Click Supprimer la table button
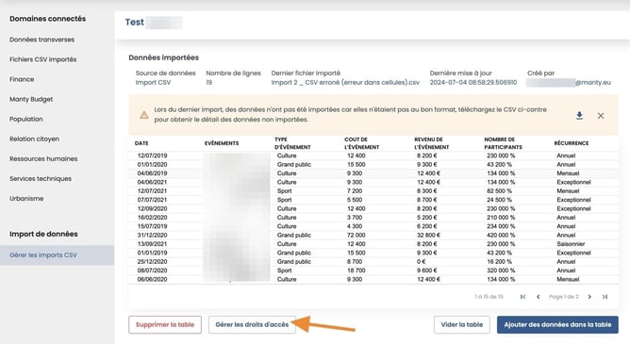The width and height of the screenshot is (630, 344). [165, 324]
